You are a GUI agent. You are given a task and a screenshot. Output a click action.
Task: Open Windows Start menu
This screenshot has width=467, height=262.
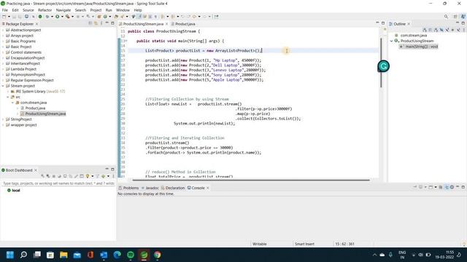[x=10, y=255]
